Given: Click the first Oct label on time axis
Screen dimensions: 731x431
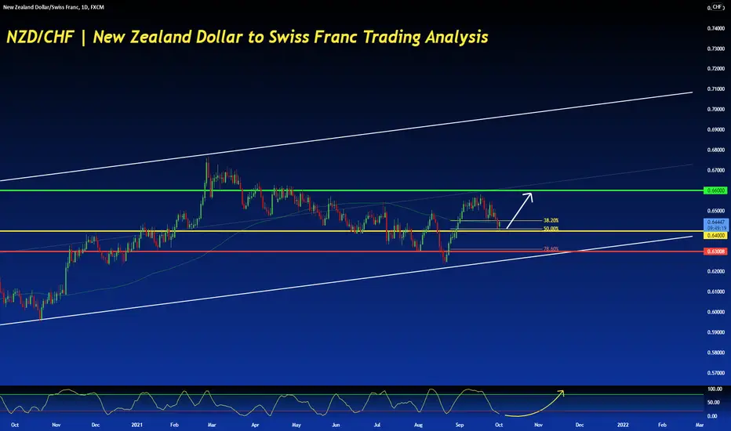Looking at the screenshot, I should (15, 425).
